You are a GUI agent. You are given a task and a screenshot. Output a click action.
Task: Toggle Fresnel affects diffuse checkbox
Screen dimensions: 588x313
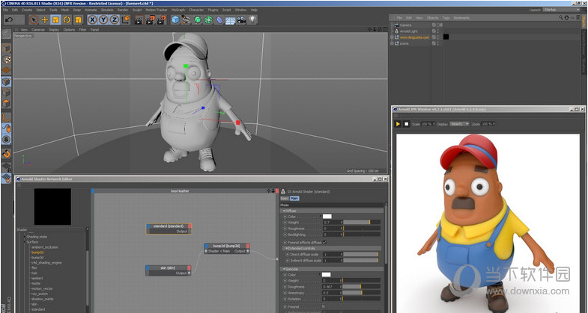click(324, 242)
